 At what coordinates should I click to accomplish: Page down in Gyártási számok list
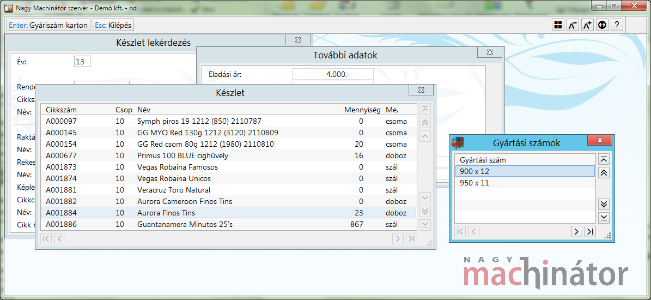(x=604, y=204)
